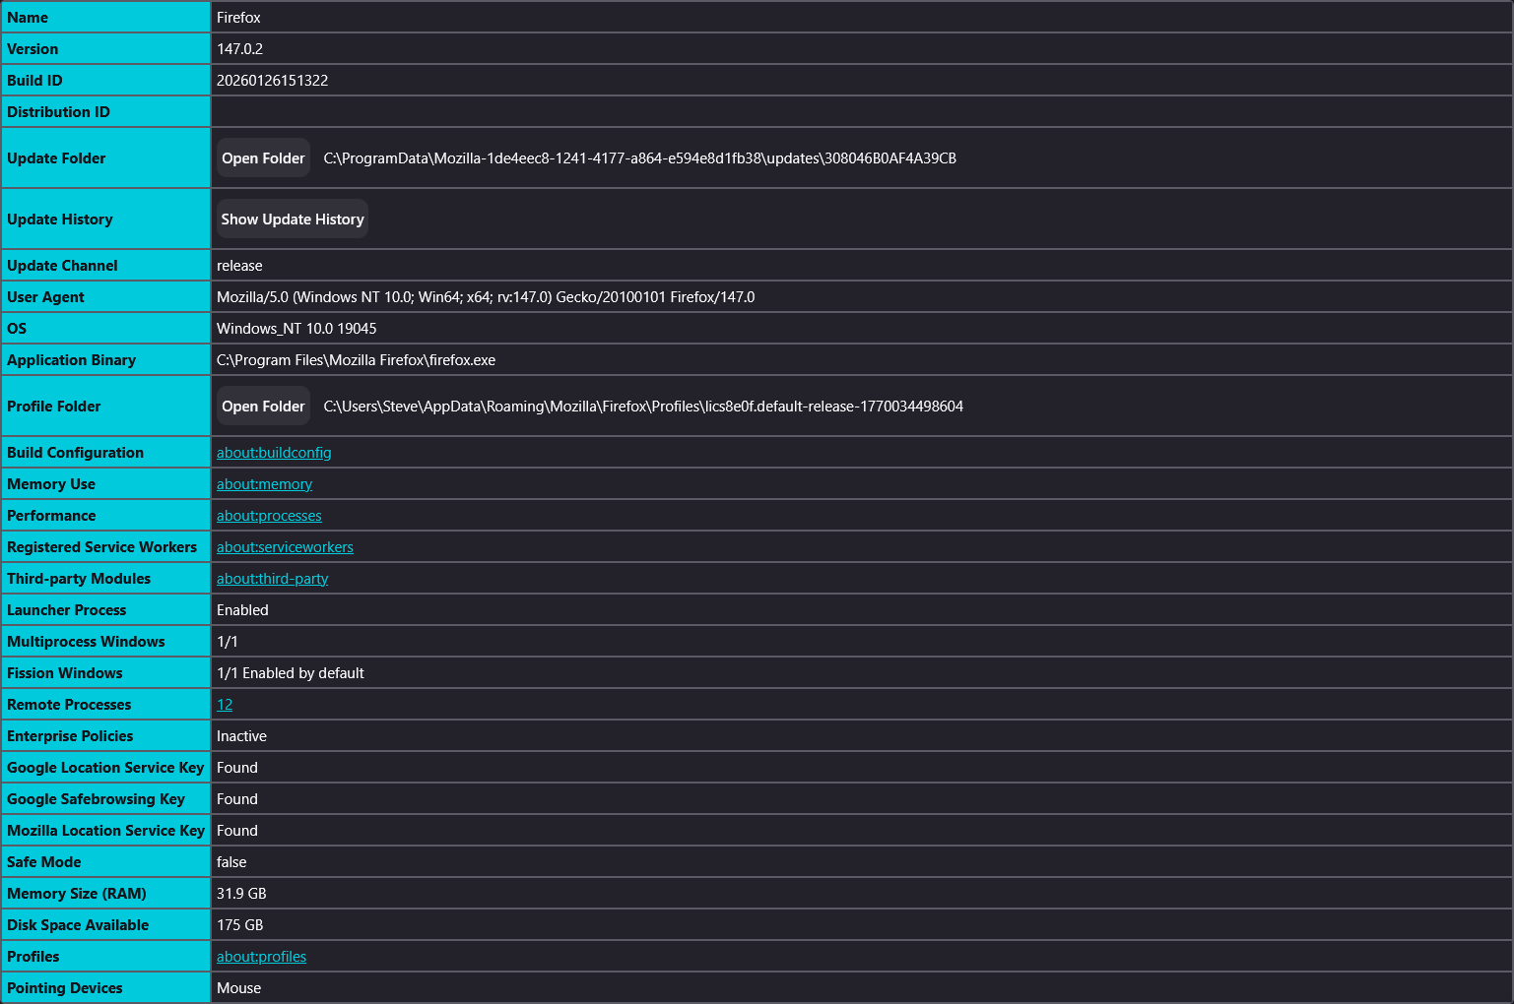Follow the about:memory link

(x=264, y=484)
